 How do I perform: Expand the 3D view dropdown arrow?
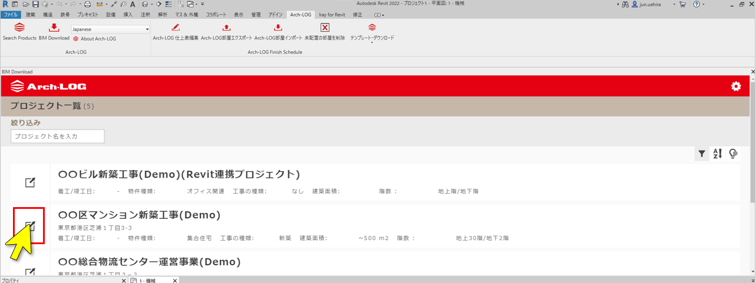[151, 4]
